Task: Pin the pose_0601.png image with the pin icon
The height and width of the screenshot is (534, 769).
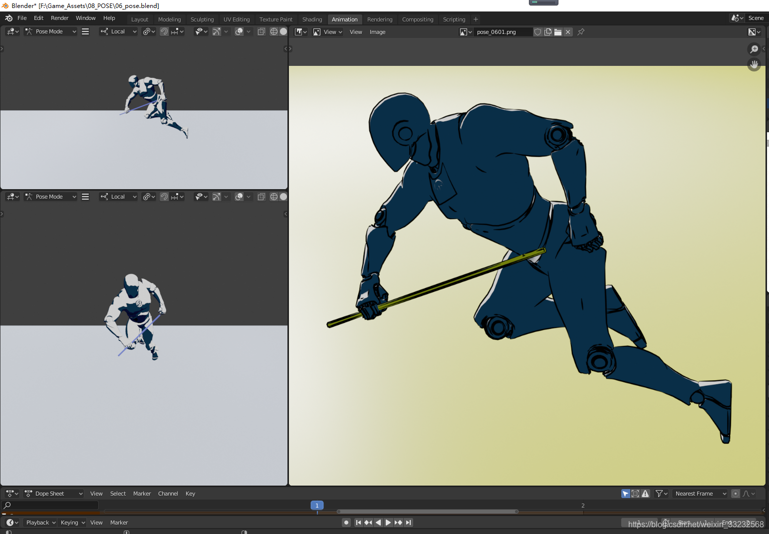Action: tap(581, 32)
